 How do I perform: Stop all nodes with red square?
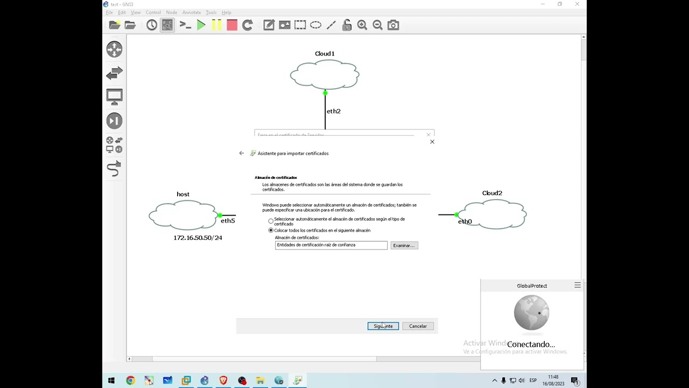[232, 25]
